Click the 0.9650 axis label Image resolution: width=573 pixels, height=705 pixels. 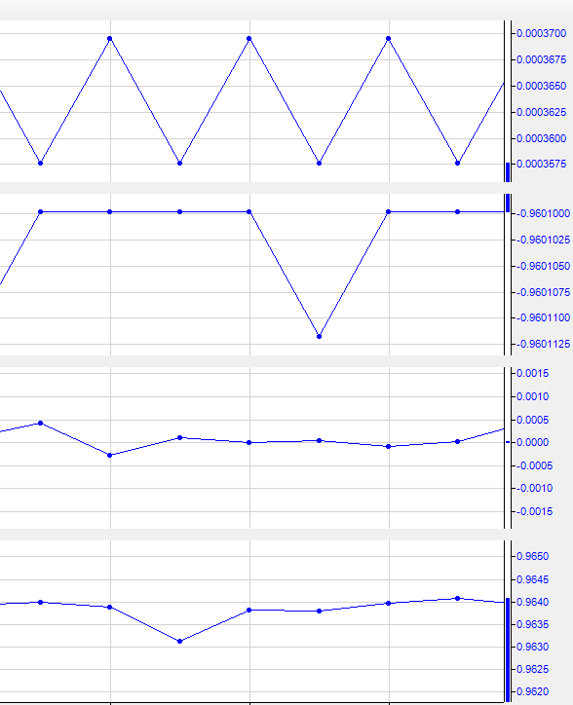(x=532, y=557)
